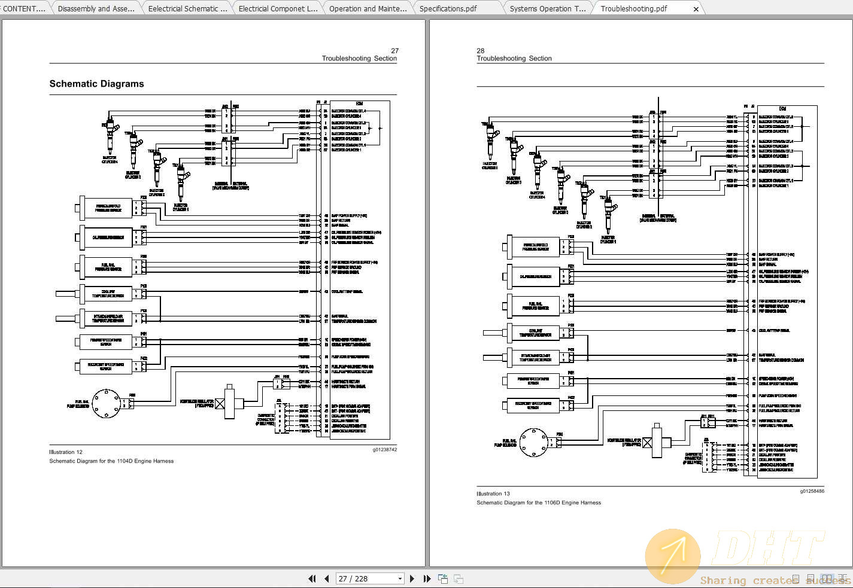Viewport: 853px width, 588px height.
Task: Open the Operation and Maintenance tab
Action: [368, 8]
